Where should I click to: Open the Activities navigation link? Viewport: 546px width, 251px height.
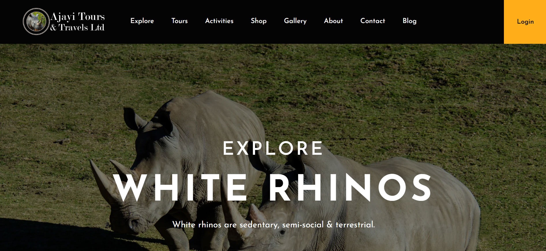point(219,21)
